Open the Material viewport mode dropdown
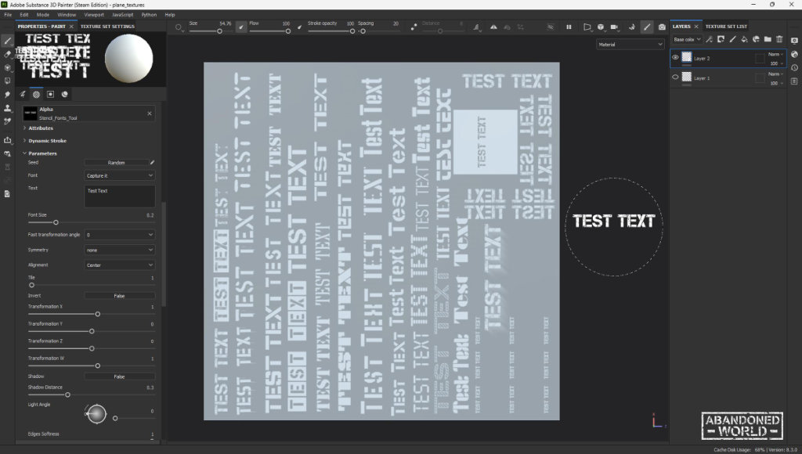This screenshot has width=802, height=454. (630, 45)
